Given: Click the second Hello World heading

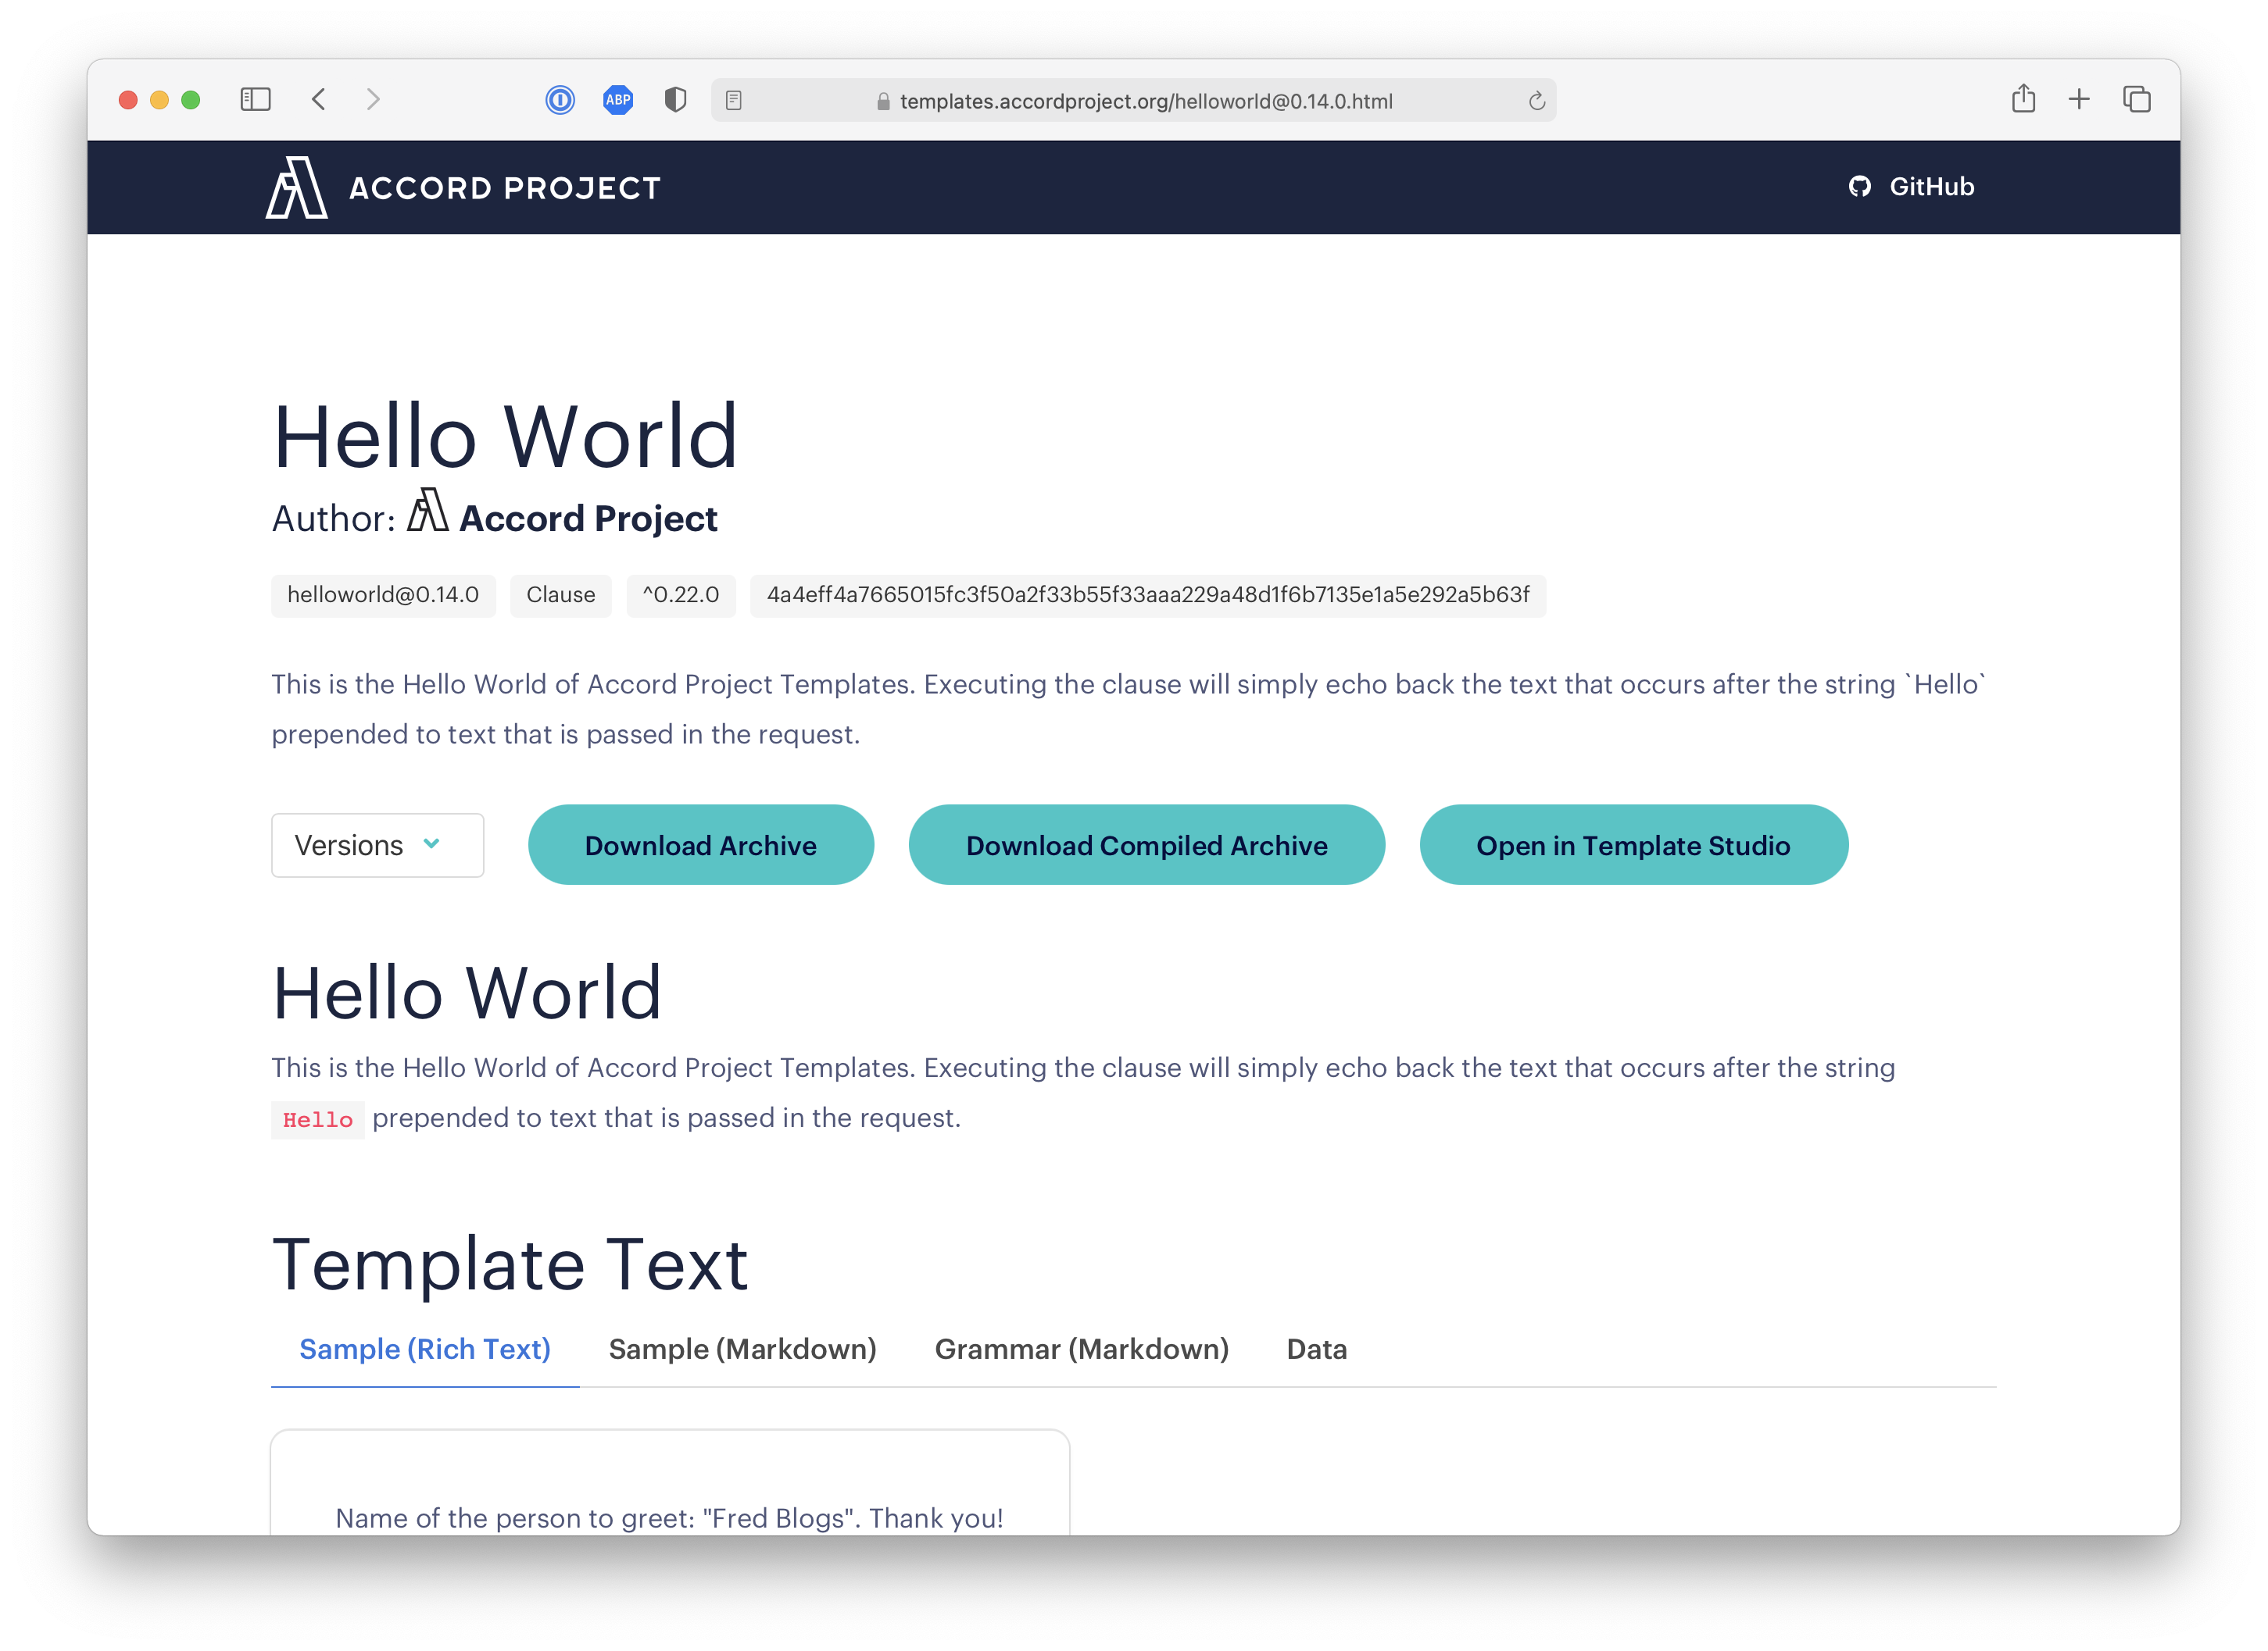Looking at the screenshot, I should 467,993.
